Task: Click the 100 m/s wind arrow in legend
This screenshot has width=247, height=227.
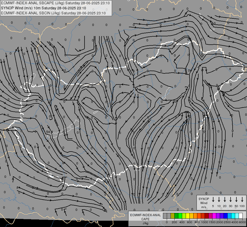Action: pyautogui.click(x=242, y=200)
